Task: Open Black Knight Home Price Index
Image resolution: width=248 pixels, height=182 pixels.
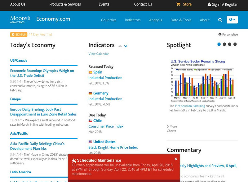Action: point(113,147)
